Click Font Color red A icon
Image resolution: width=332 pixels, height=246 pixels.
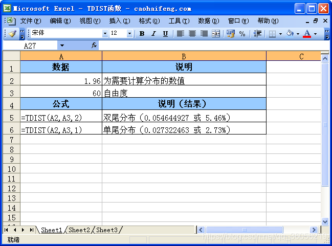(307, 34)
